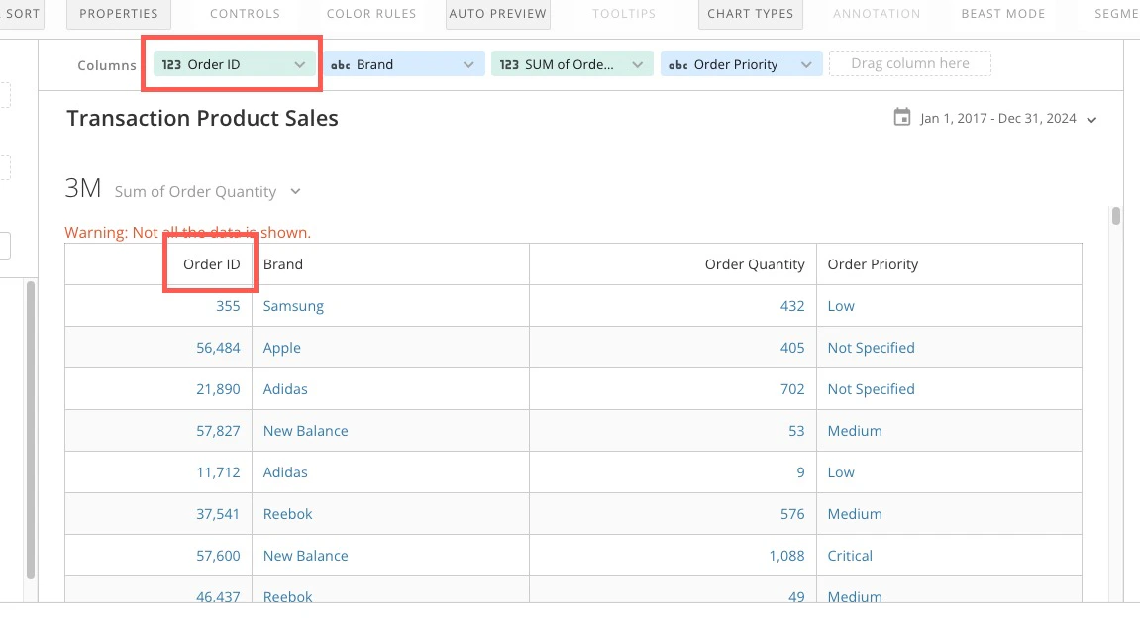Expand the Order Priority column pill chevron
This screenshot has height=625, width=1140.
point(806,64)
